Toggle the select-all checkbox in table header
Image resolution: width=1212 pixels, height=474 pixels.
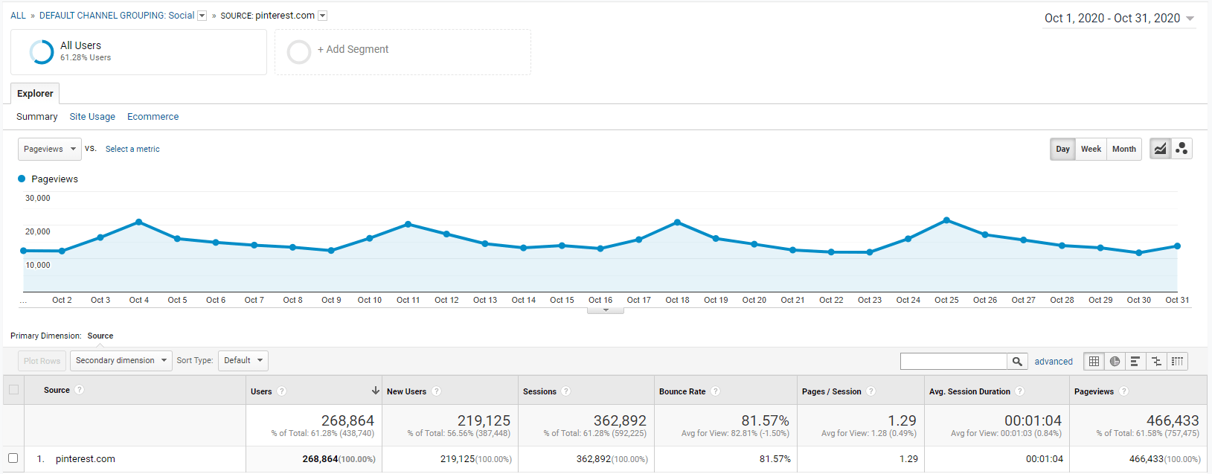coord(13,390)
